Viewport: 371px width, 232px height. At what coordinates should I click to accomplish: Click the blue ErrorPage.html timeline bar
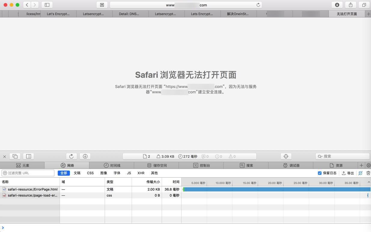click(277, 189)
